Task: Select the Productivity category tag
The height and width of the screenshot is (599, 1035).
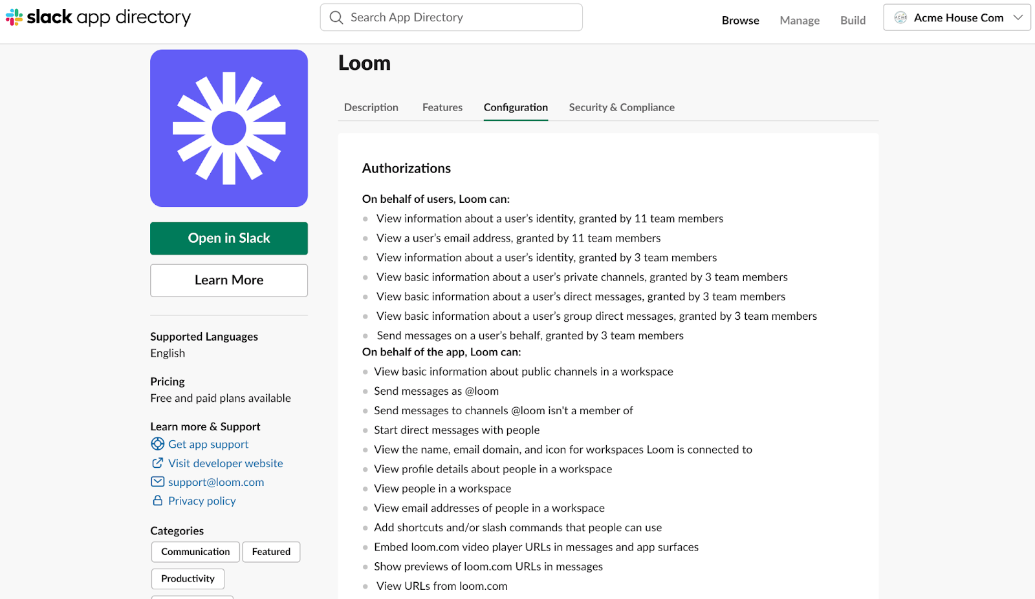Action: [188, 579]
